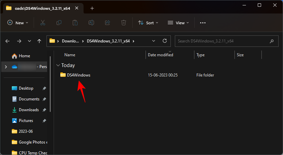The image size is (283, 155).
Task: Click the Cut scissors icon
Action: [x=42, y=23]
